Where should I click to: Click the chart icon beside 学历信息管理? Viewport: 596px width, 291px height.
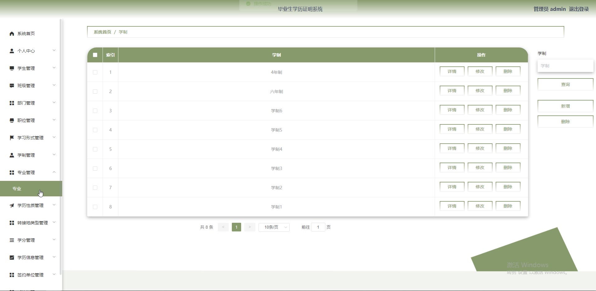pos(12,257)
